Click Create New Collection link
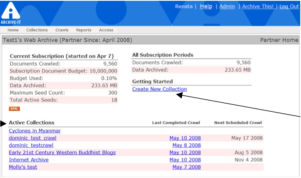 click(x=159, y=89)
